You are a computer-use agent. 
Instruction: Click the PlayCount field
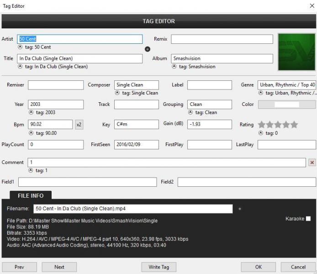[x=56, y=145]
